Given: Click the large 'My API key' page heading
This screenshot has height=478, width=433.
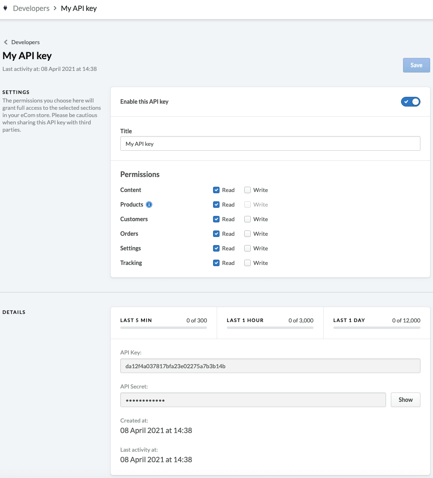Looking at the screenshot, I should [x=27, y=56].
